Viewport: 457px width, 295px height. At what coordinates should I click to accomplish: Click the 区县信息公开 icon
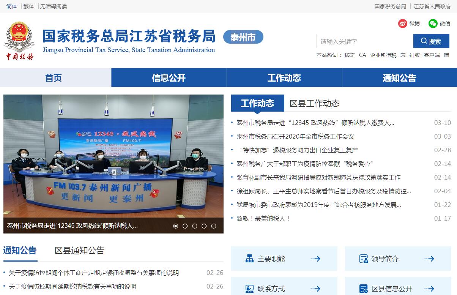363,289
